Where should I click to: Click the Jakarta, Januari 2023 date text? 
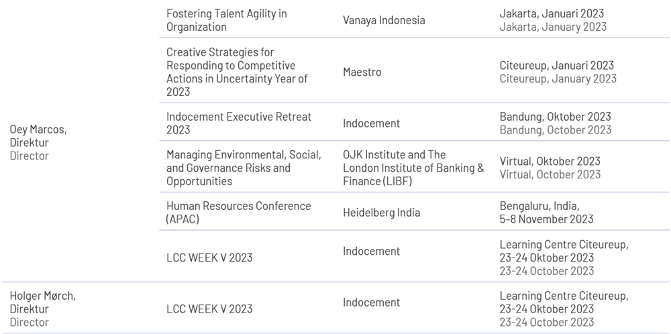click(x=552, y=13)
